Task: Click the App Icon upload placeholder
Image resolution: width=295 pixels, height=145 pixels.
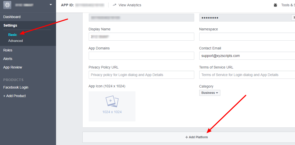Action: pos(112,106)
